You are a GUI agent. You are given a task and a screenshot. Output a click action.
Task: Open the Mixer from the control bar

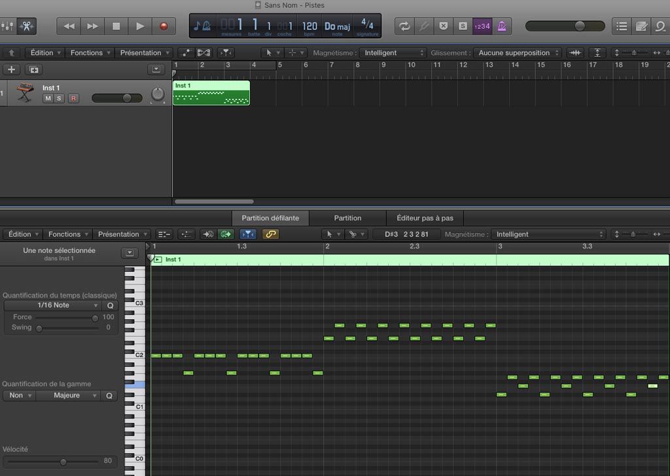7,26
